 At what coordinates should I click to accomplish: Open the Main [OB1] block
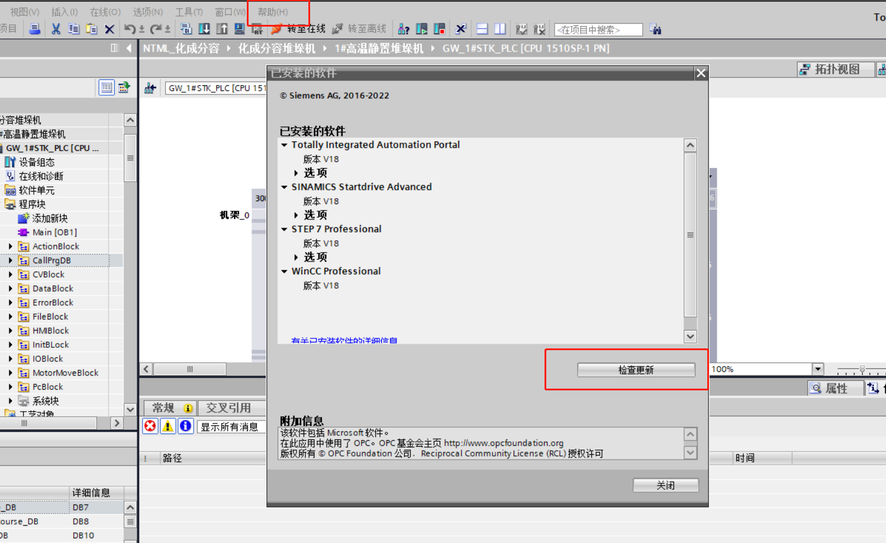54,232
